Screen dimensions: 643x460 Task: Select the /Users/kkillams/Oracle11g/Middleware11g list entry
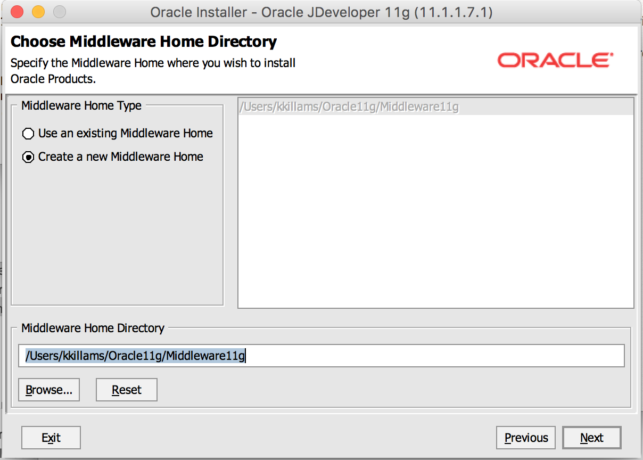pos(436,107)
